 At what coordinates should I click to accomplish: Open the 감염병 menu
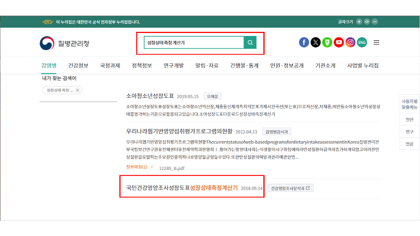pos(49,65)
